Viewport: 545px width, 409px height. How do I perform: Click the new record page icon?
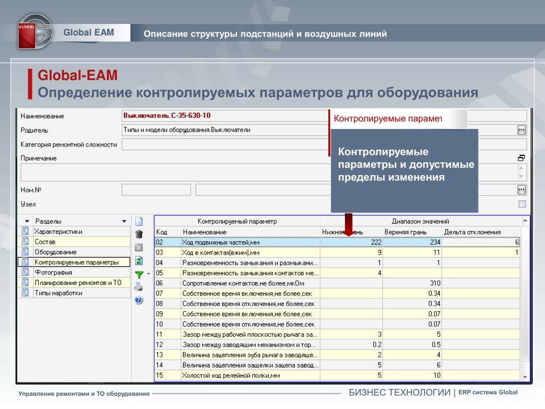coord(139,222)
